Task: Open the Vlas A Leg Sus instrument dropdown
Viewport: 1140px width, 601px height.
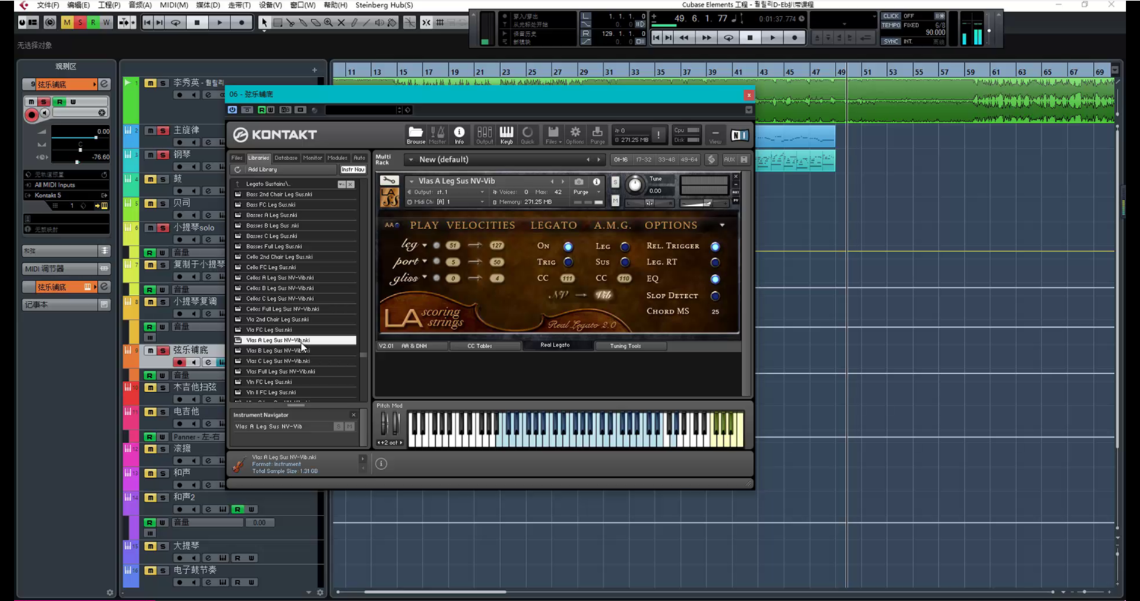Action: 411,181
